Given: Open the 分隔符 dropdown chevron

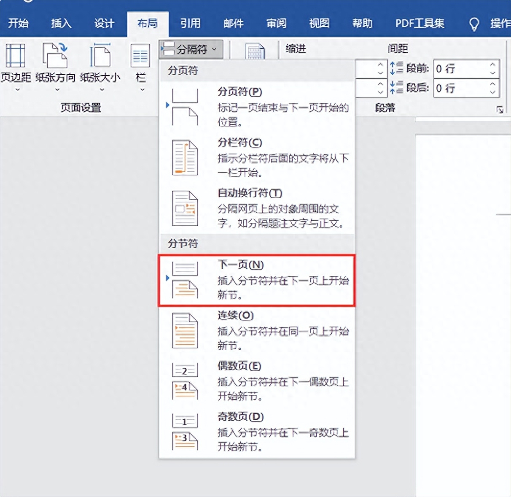Looking at the screenshot, I should pyautogui.click(x=215, y=49).
